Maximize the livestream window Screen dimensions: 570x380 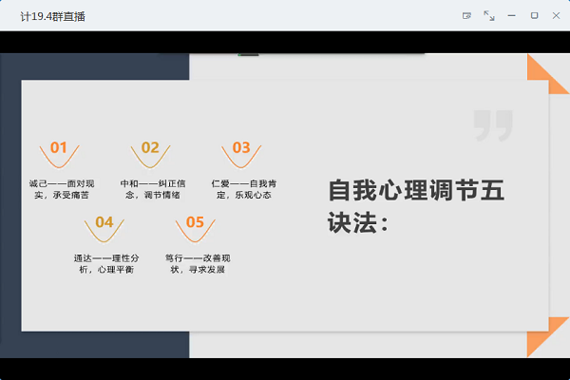tap(534, 15)
